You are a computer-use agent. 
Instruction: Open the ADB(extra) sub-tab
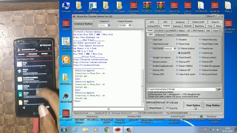tap(160, 35)
